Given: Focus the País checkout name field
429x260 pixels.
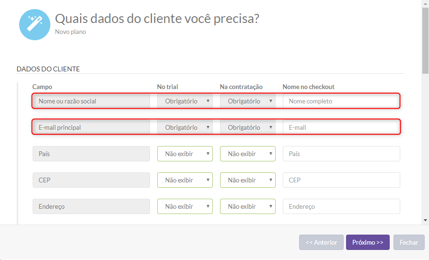Looking at the screenshot, I should pos(341,154).
